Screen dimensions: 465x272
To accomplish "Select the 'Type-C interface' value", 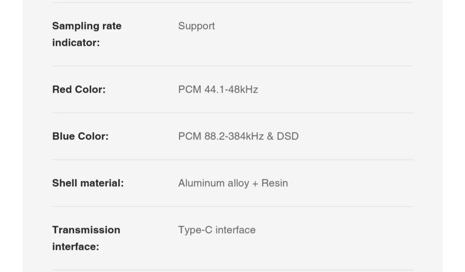I will 217,230.
